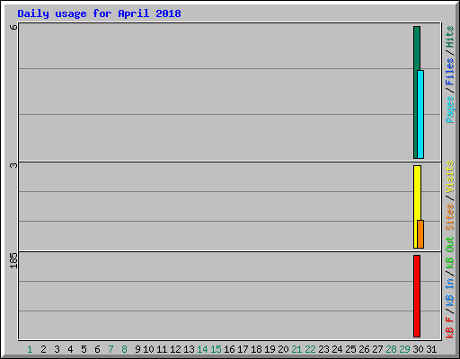Click day 10 on the x-axis
Viewport: 460px width, 359px height.
[148, 349]
